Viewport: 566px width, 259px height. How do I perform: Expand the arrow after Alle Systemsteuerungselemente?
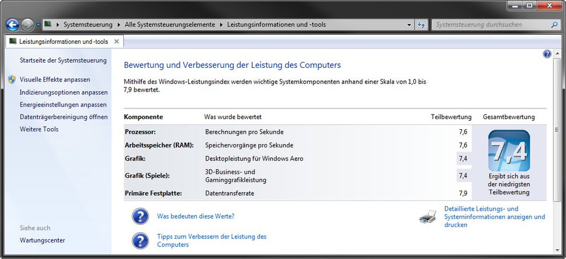click(221, 25)
